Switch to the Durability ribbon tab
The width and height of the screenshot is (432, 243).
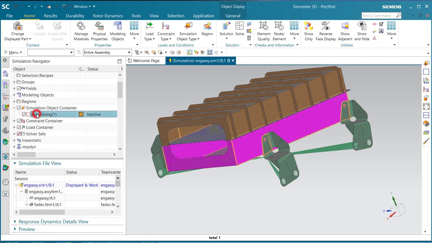tap(75, 16)
